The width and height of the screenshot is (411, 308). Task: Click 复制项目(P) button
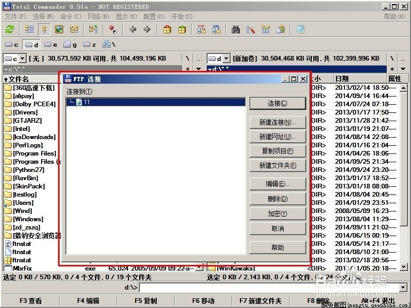click(x=277, y=151)
